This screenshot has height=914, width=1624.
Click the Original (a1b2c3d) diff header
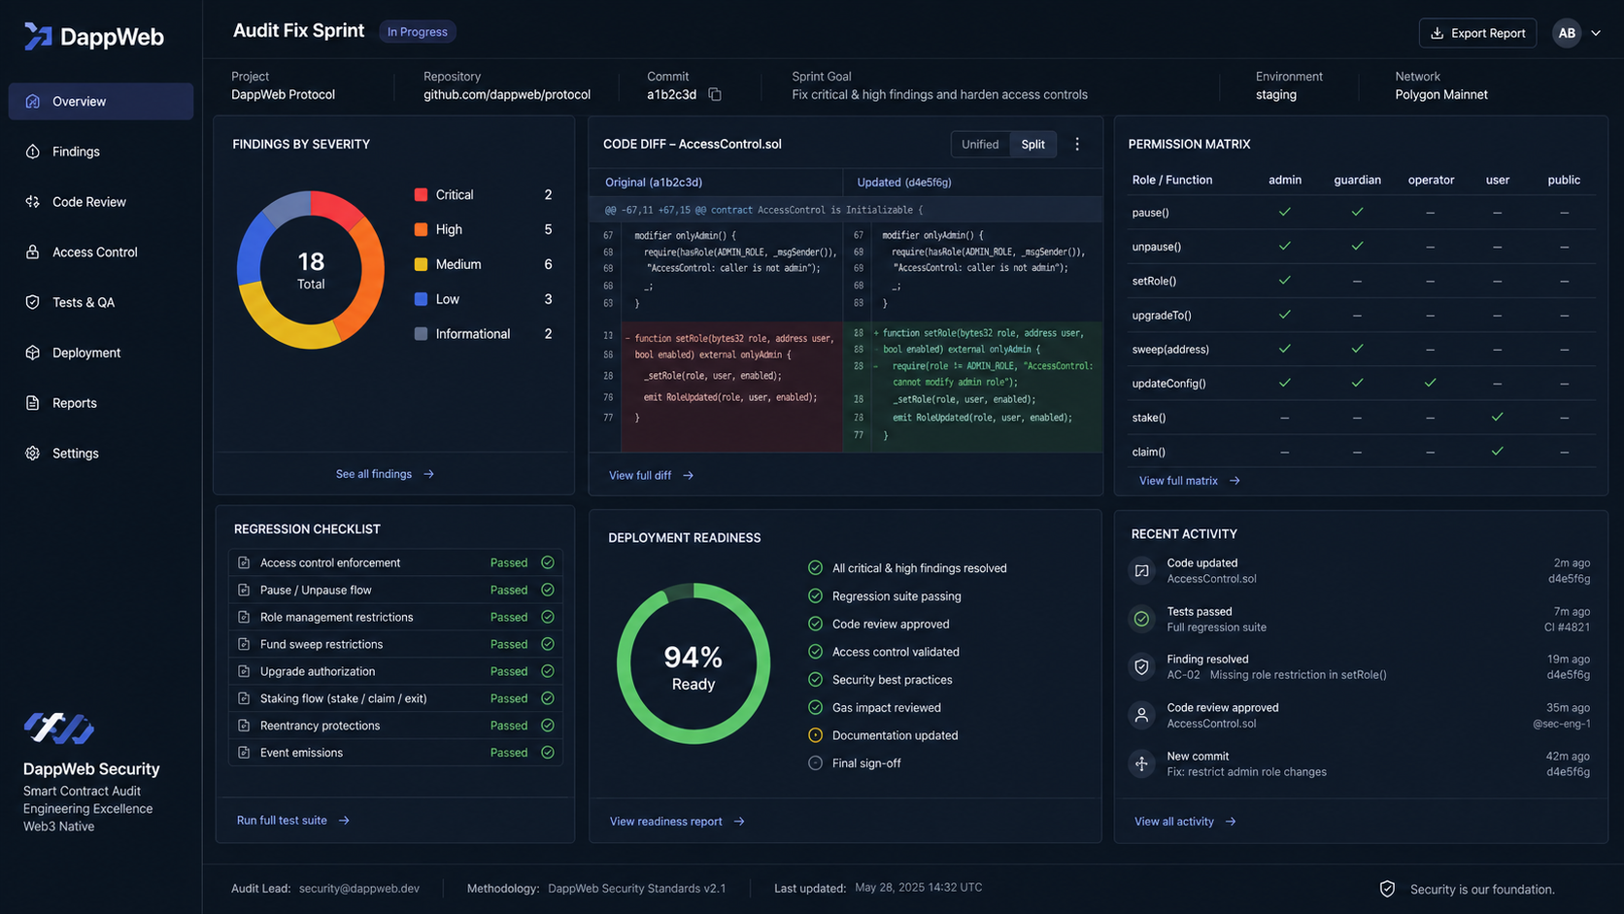tap(654, 183)
